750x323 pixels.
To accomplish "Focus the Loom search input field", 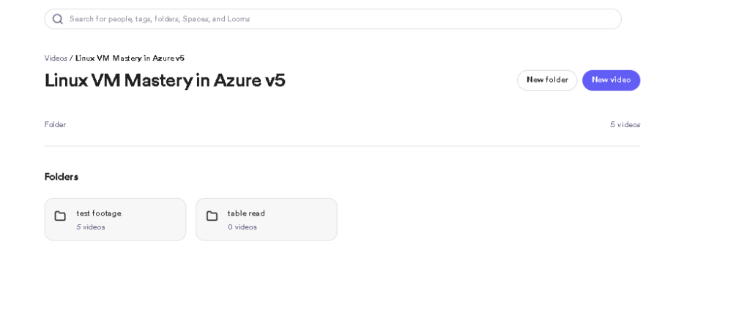I will [333, 19].
